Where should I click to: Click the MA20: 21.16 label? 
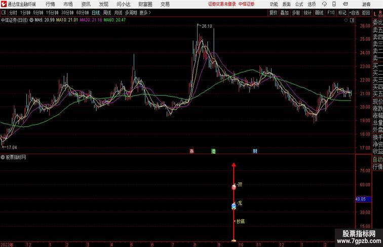(91, 20)
